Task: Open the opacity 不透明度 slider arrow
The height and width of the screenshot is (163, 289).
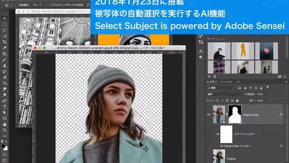Action: tap(267, 95)
